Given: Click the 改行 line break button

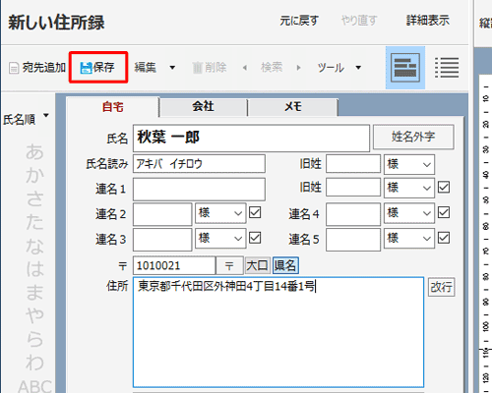Looking at the screenshot, I should [x=441, y=287].
